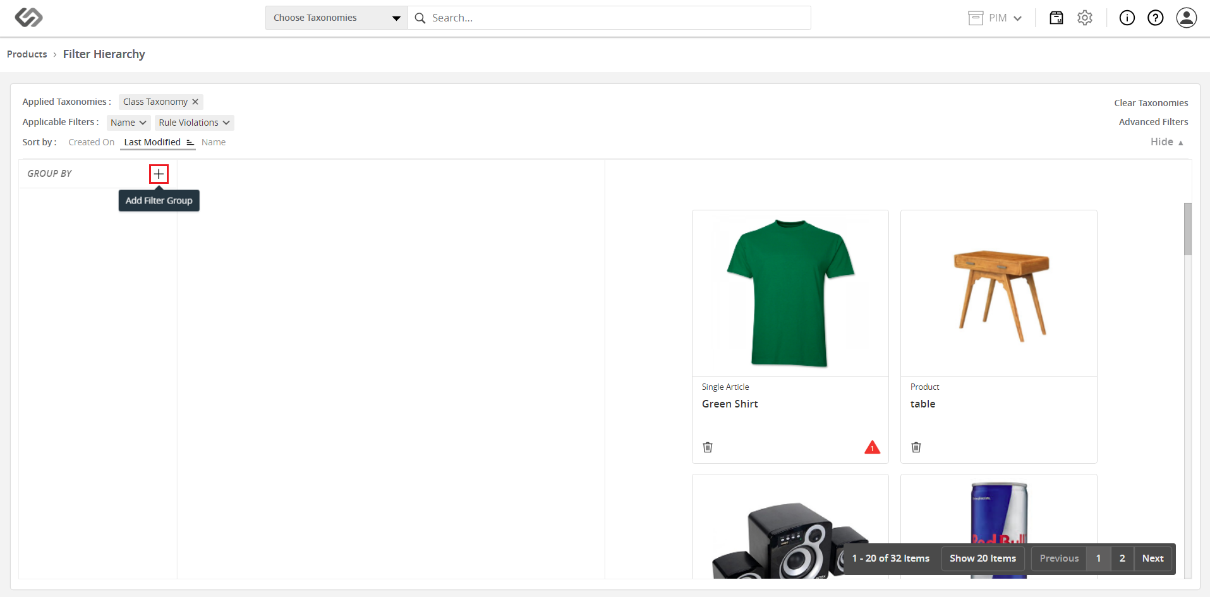The image size is (1210, 597).
Task: Open Show 20 Items page size
Action: click(983, 558)
